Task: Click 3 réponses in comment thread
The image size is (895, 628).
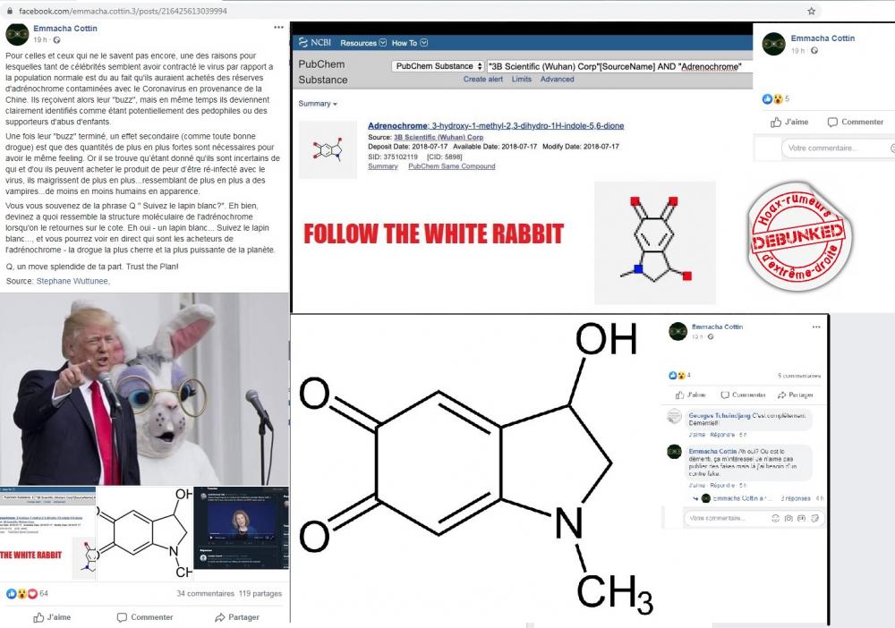Action: point(795,498)
